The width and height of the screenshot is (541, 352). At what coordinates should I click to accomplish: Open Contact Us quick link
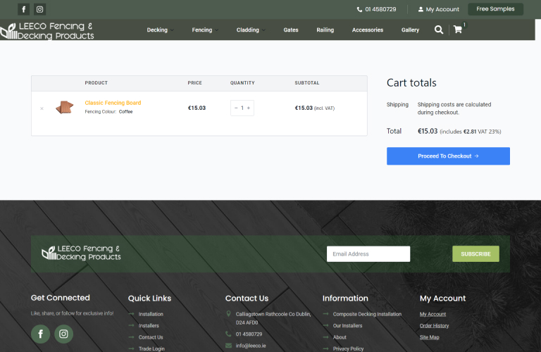[151, 337]
